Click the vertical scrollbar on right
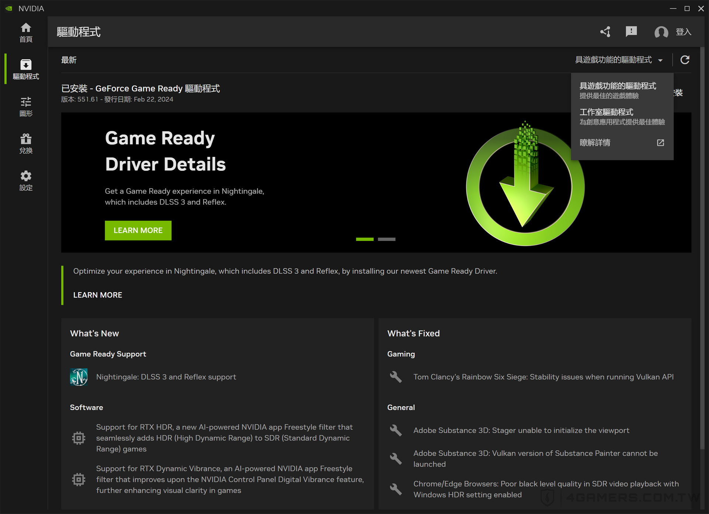Screen dimensions: 709x514 coord(702,248)
